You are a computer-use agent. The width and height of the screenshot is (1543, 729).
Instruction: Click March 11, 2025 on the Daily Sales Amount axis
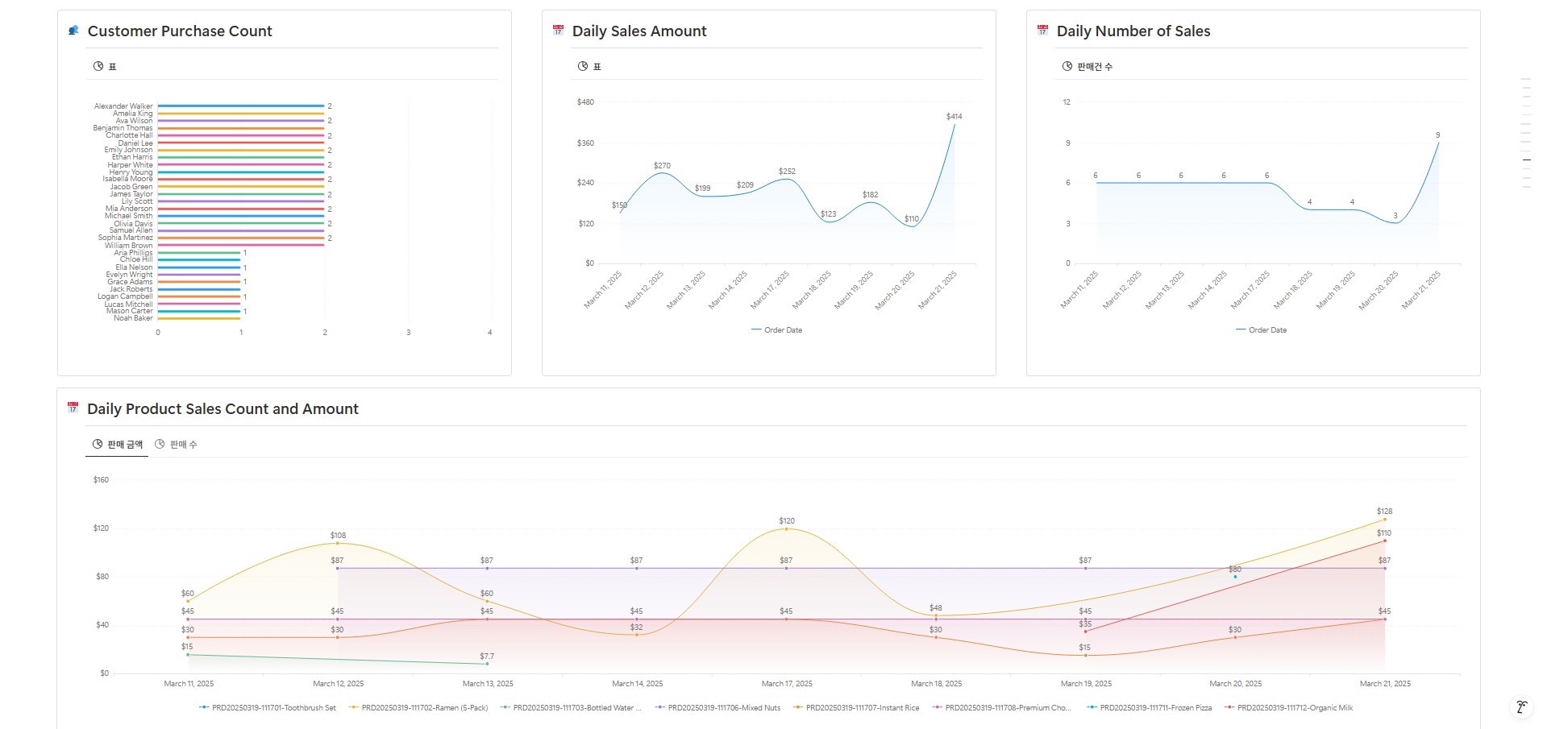(x=603, y=290)
